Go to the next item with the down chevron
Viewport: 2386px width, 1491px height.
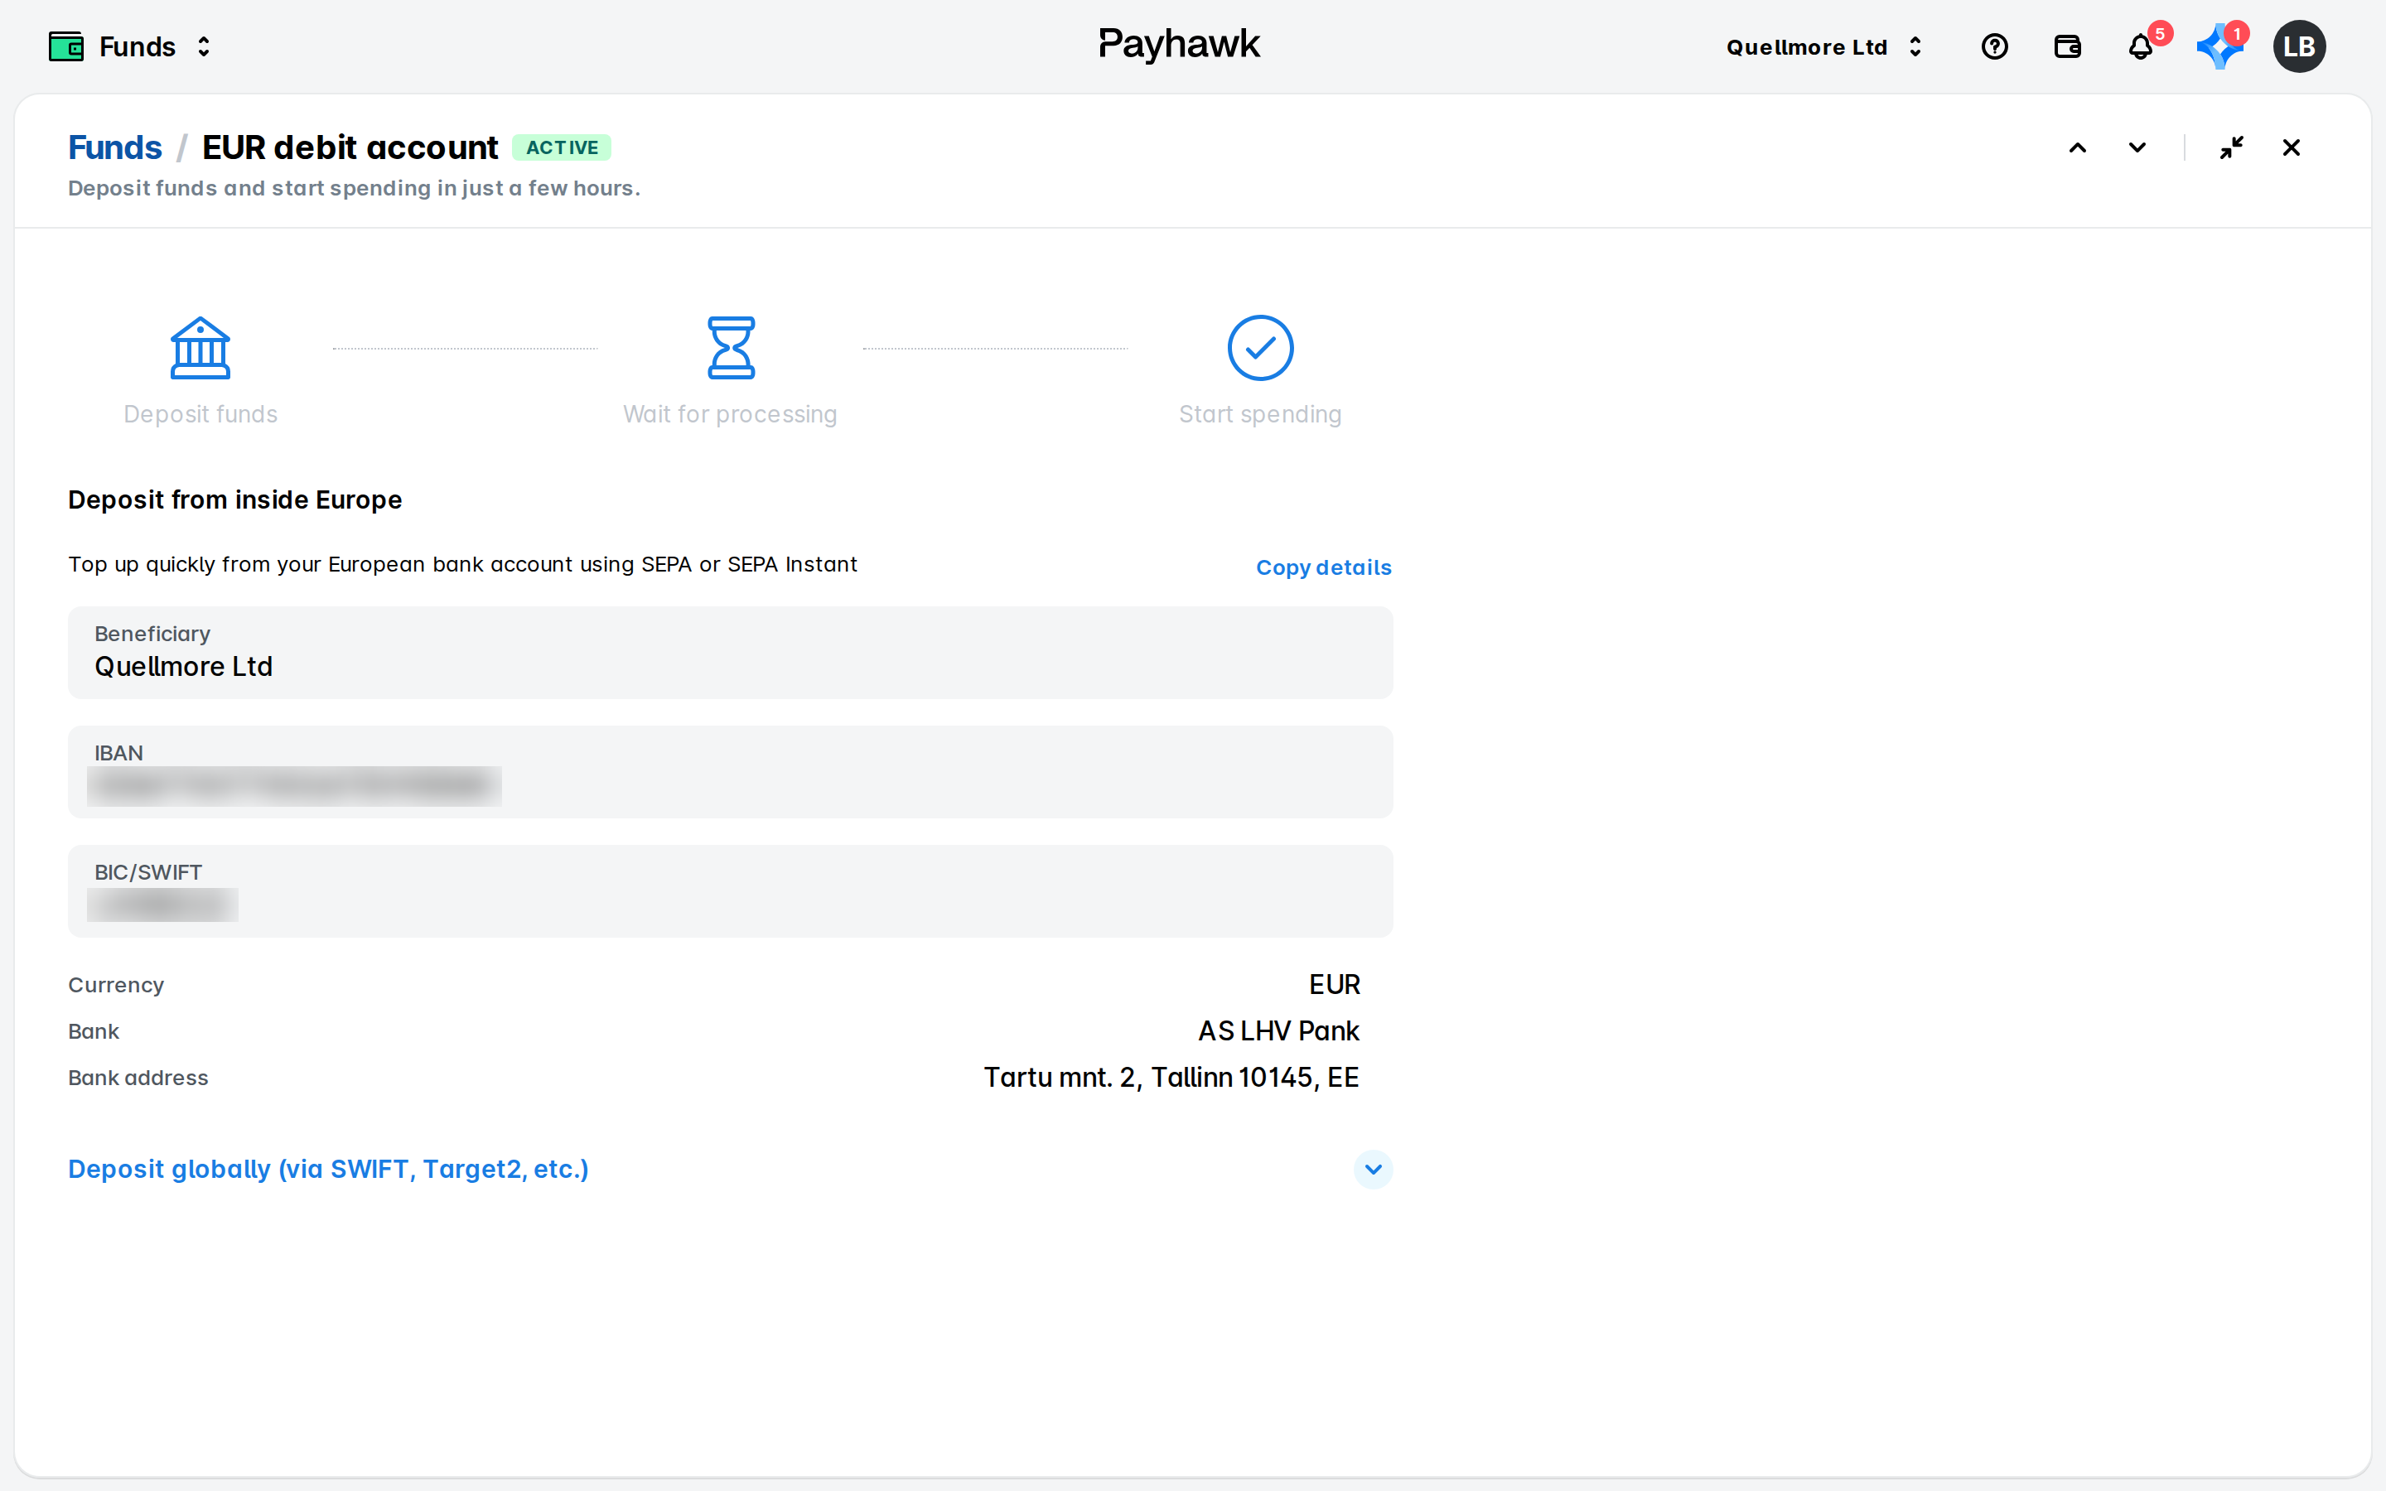point(2137,148)
